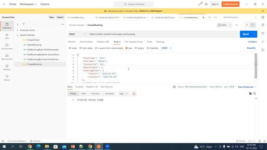The image size is (267, 150).
Task: Open the Mock Servers sidebar panel
Action: [7, 57]
